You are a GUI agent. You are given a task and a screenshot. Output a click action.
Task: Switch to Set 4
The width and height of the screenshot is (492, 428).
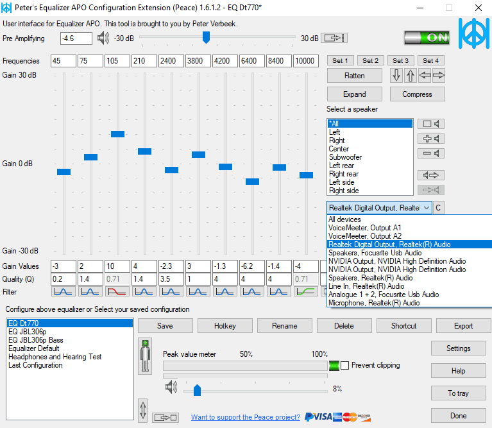[430, 60]
